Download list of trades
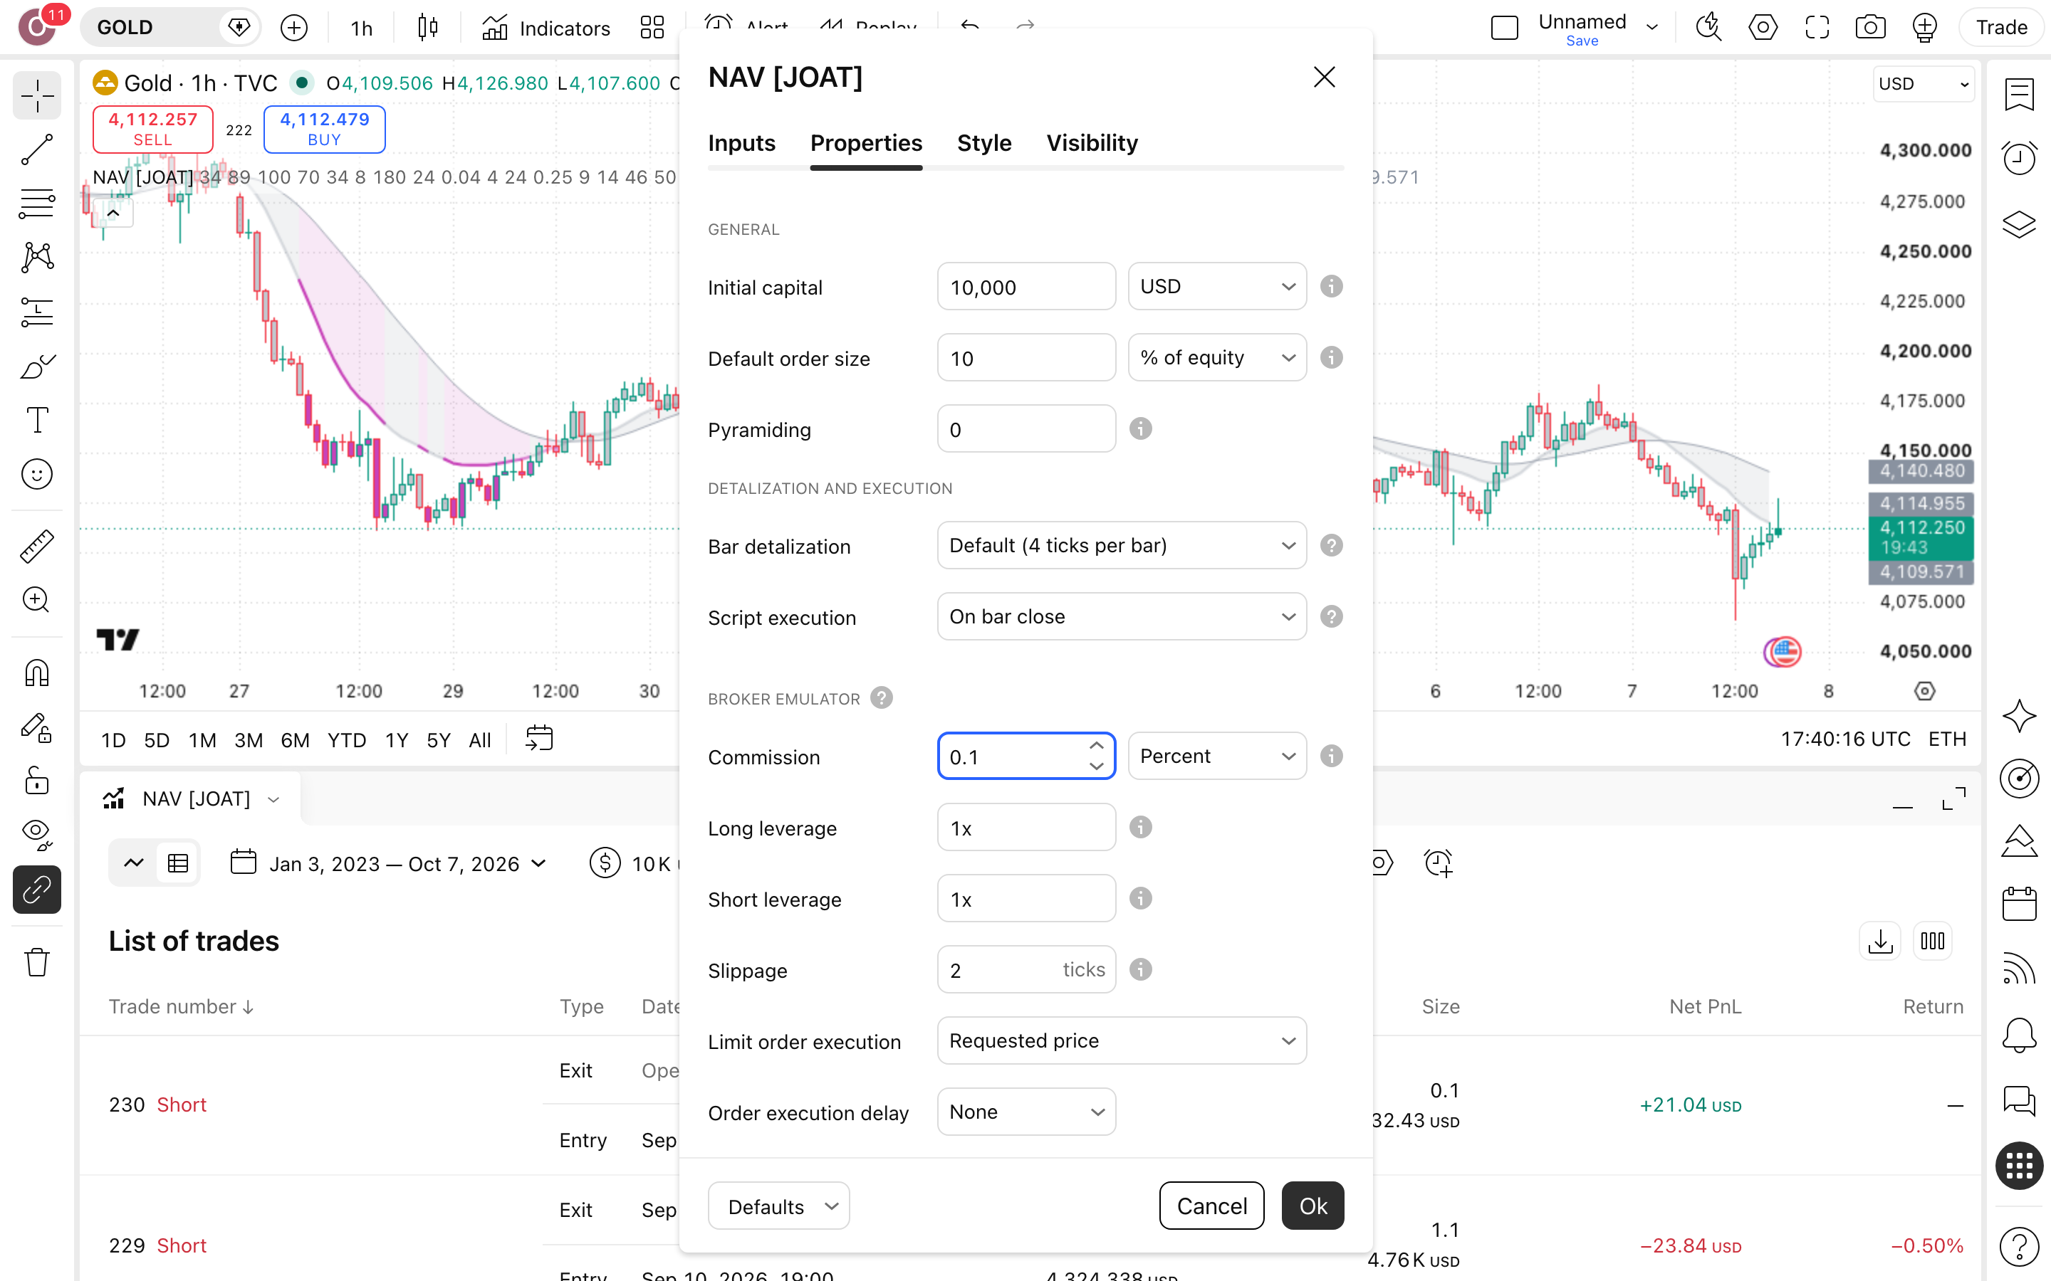The height and width of the screenshot is (1281, 2051). point(1880,940)
